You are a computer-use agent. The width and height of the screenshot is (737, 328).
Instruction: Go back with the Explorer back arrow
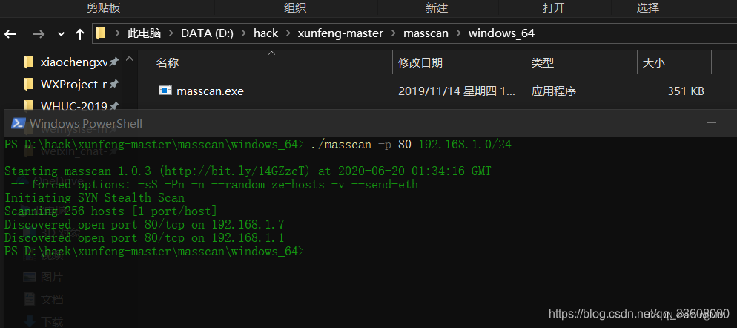pyautogui.click(x=10, y=34)
